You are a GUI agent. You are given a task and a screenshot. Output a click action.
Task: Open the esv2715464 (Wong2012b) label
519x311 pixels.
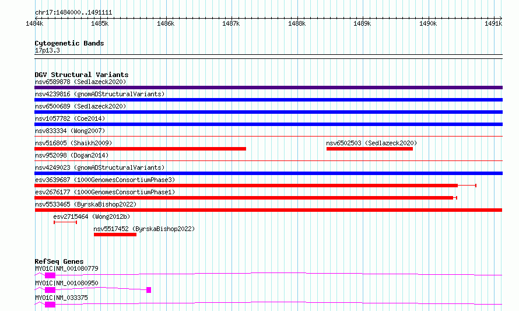click(92, 216)
